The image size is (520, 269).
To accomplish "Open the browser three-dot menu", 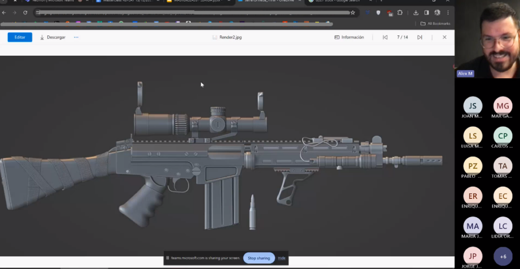I will 448,13.
